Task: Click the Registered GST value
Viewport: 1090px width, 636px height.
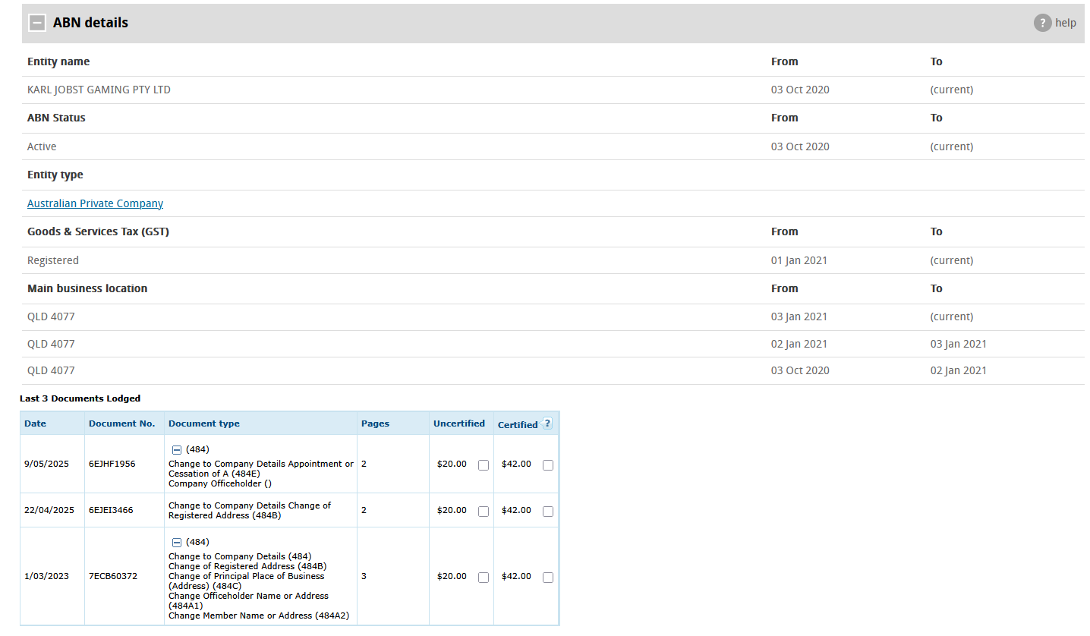Action: (53, 260)
